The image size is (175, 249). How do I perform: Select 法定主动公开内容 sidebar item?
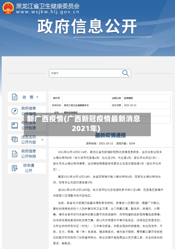tap(27, 140)
